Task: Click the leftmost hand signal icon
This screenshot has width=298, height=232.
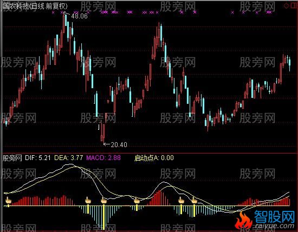Action: click(8, 200)
